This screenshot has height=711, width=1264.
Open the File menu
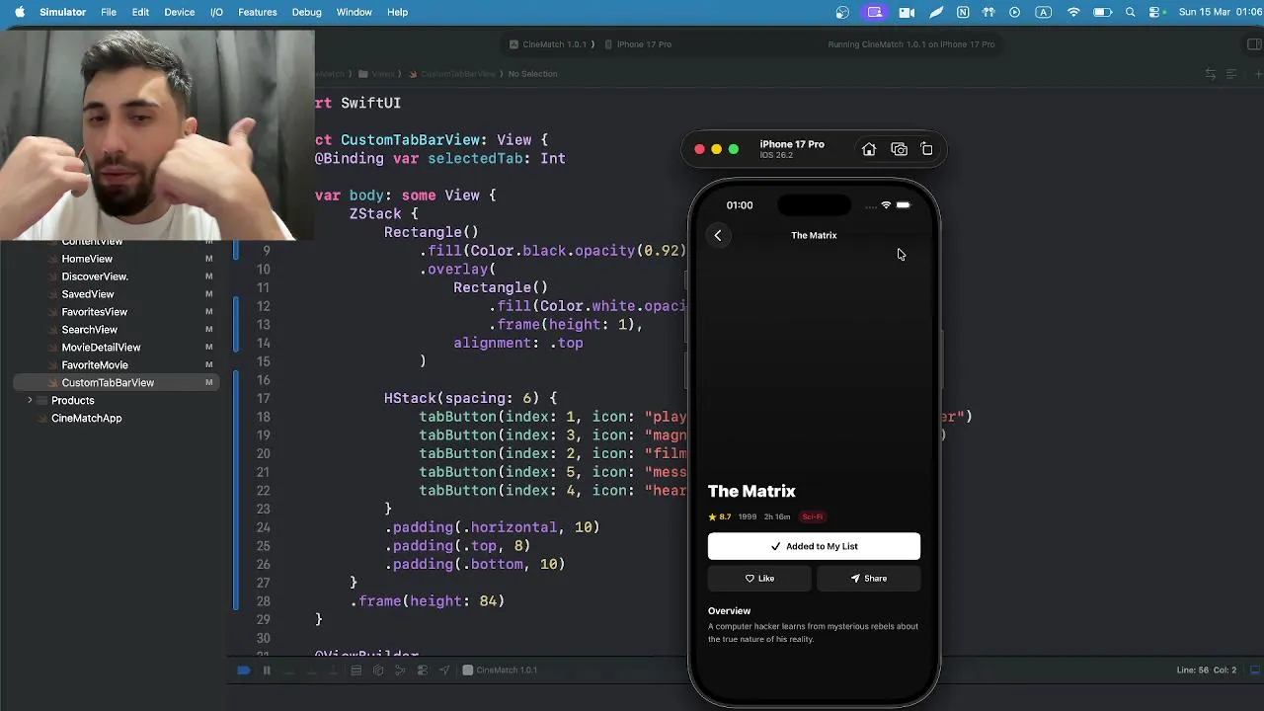click(x=109, y=12)
